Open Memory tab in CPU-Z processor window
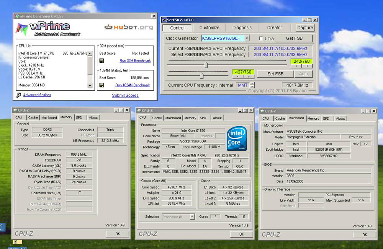 click(x=190, y=118)
